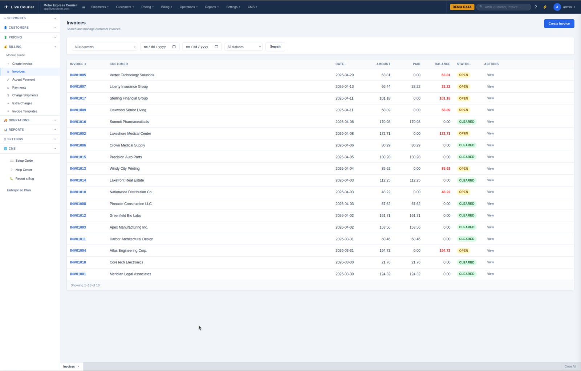Open the All customers dropdown

point(105,47)
